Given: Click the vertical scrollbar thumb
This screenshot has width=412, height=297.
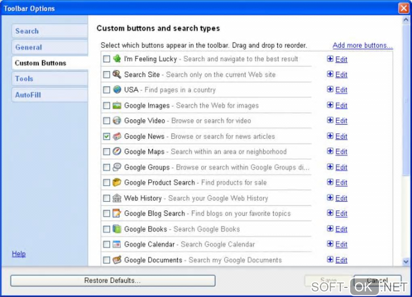Looking at the screenshot, I should coord(406,100).
